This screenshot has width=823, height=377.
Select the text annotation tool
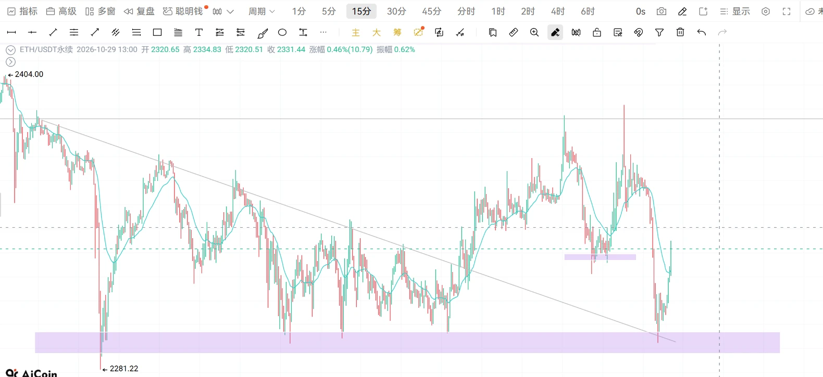pos(199,32)
